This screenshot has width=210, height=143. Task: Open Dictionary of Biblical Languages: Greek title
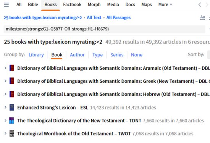click(113, 81)
